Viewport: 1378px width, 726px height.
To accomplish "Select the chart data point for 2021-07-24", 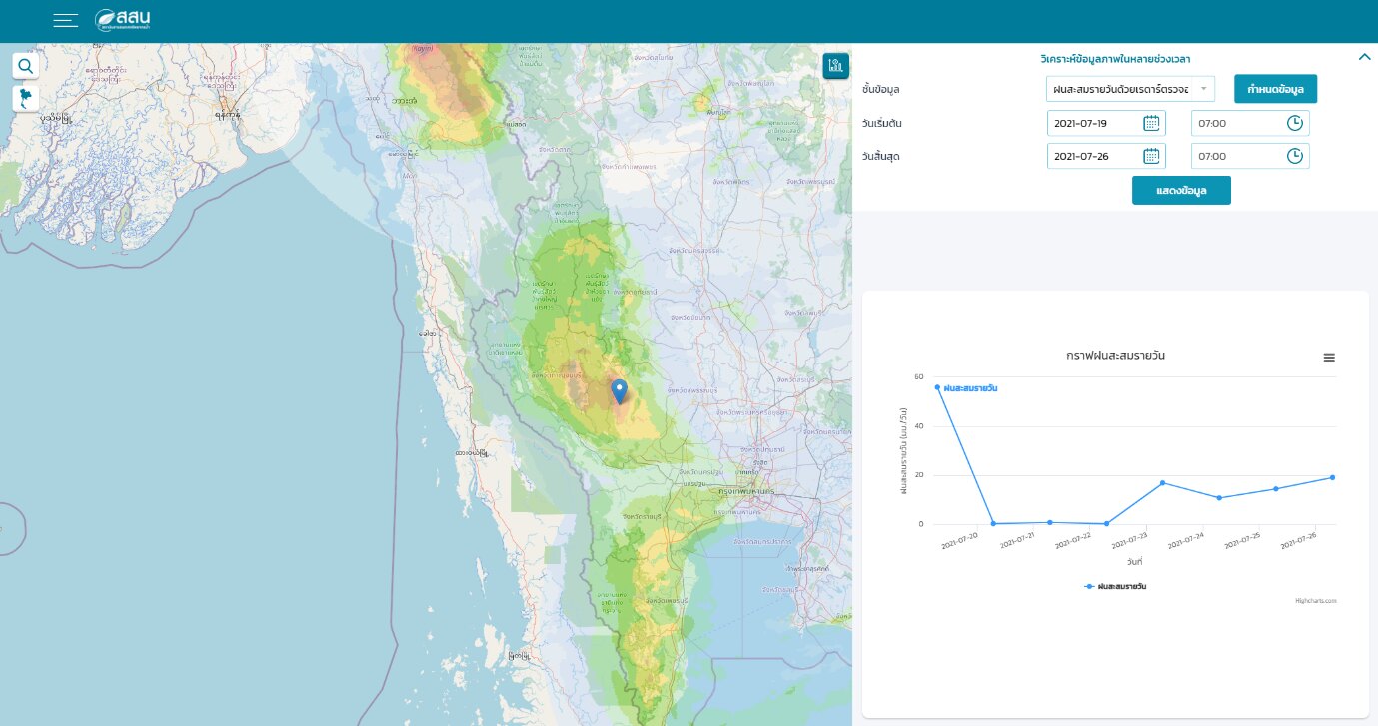I will pos(1219,498).
